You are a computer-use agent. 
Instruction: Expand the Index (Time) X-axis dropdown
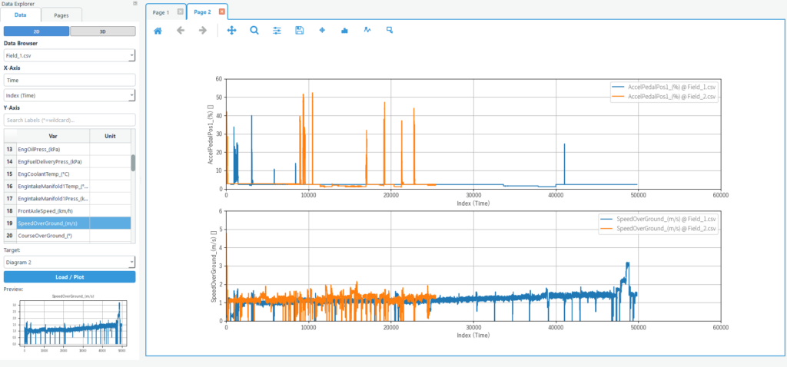click(69, 95)
